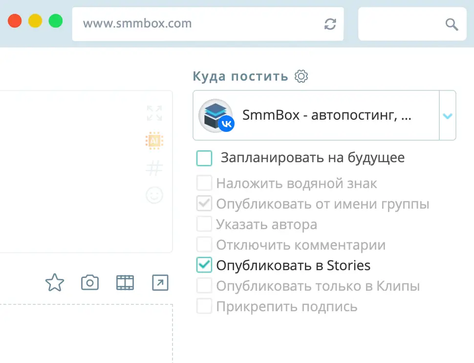The height and width of the screenshot is (363, 474).
Task: Attach a video with film icon
Action: pos(125,282)
